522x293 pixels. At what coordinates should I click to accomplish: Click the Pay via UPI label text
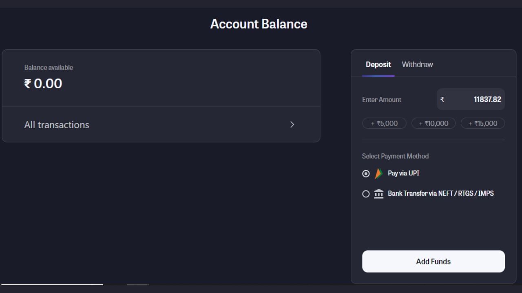(x=403, y=173)
